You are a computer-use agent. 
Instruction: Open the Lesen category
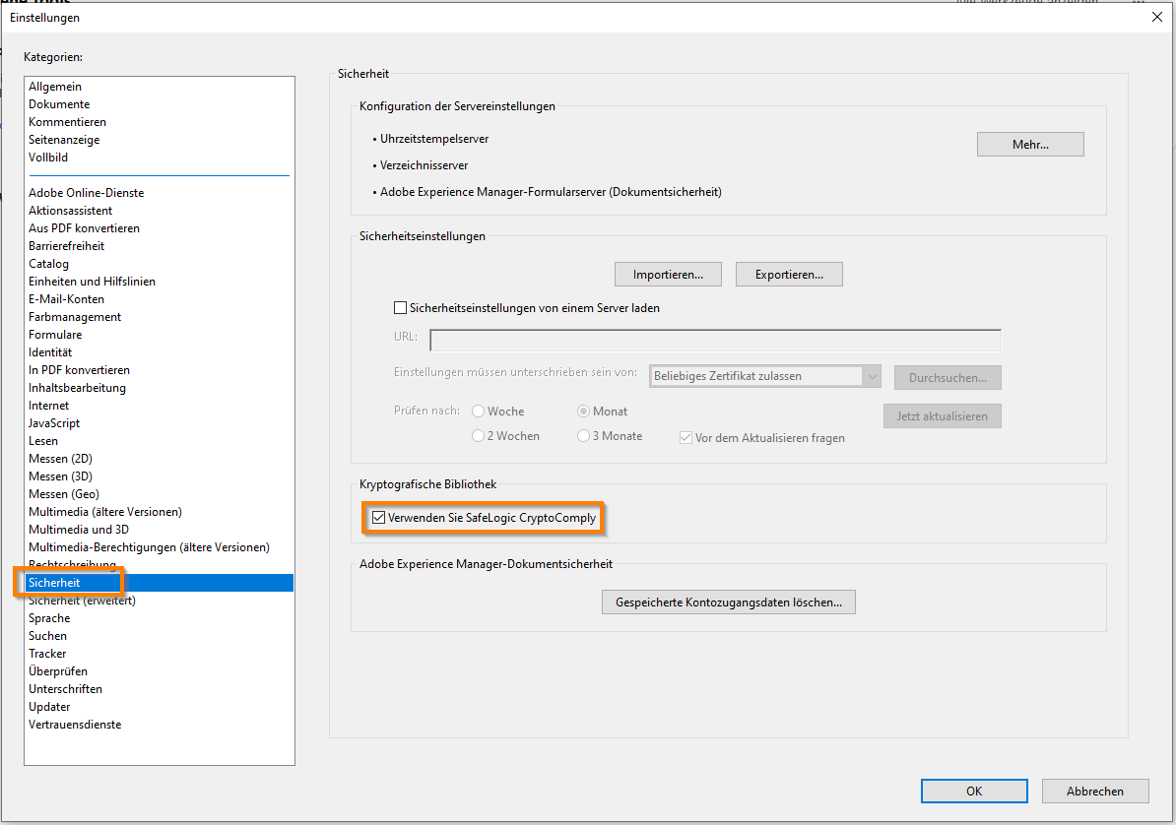42,441
